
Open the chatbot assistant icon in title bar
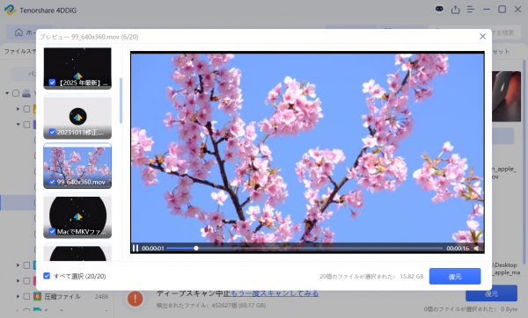439,9
